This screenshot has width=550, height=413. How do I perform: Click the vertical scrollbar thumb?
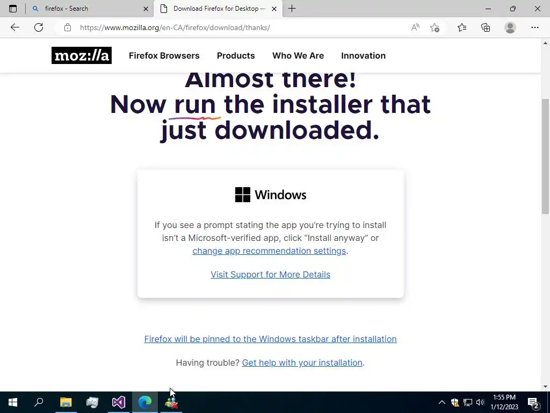pos(546,156)
